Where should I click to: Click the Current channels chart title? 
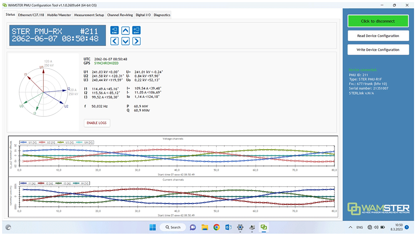[173, 180]
